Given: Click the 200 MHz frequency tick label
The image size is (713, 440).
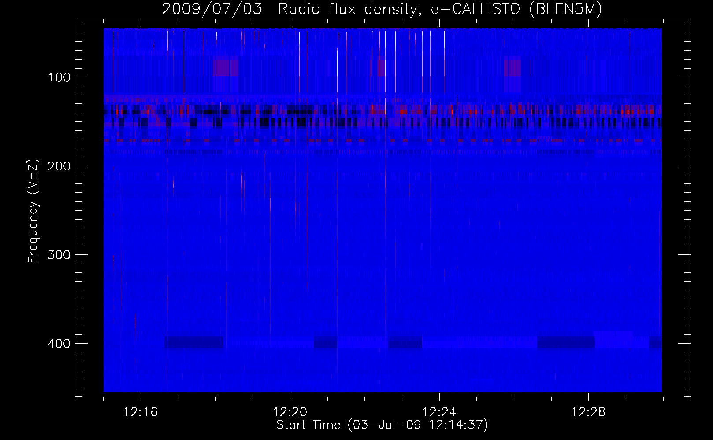Looking at the screenshot, I should click(59, 166).
